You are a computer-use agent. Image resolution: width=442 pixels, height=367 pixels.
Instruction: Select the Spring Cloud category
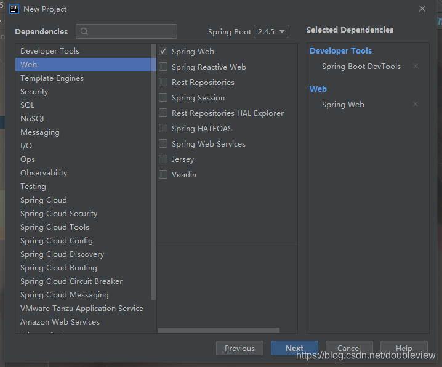click(83, 200)
